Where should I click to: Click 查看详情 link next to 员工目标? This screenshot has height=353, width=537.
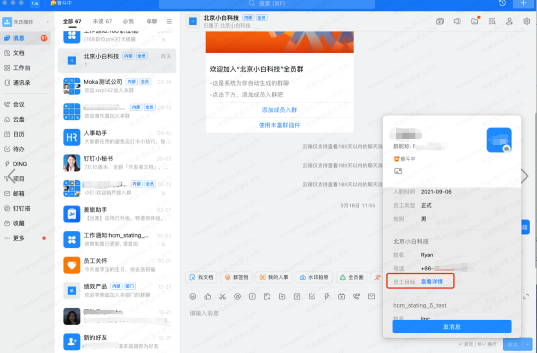pos(432,282)
